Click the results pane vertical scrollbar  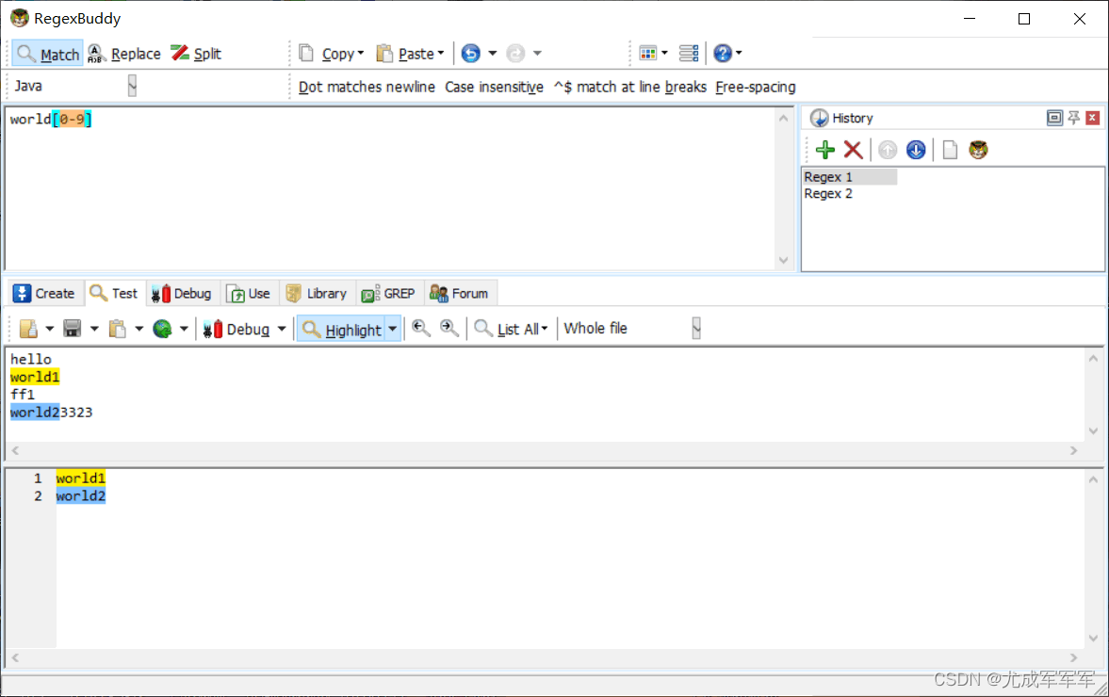click(x=1093, y=559)
